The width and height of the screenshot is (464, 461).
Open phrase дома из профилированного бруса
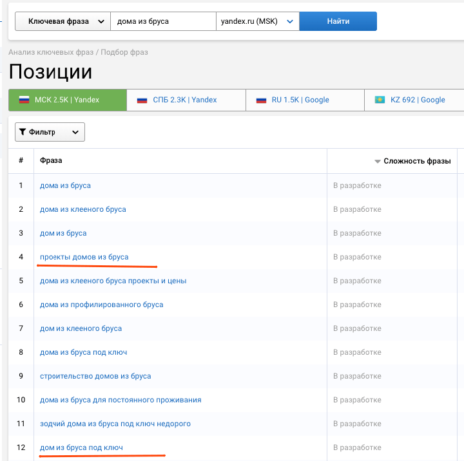(102, 305)
